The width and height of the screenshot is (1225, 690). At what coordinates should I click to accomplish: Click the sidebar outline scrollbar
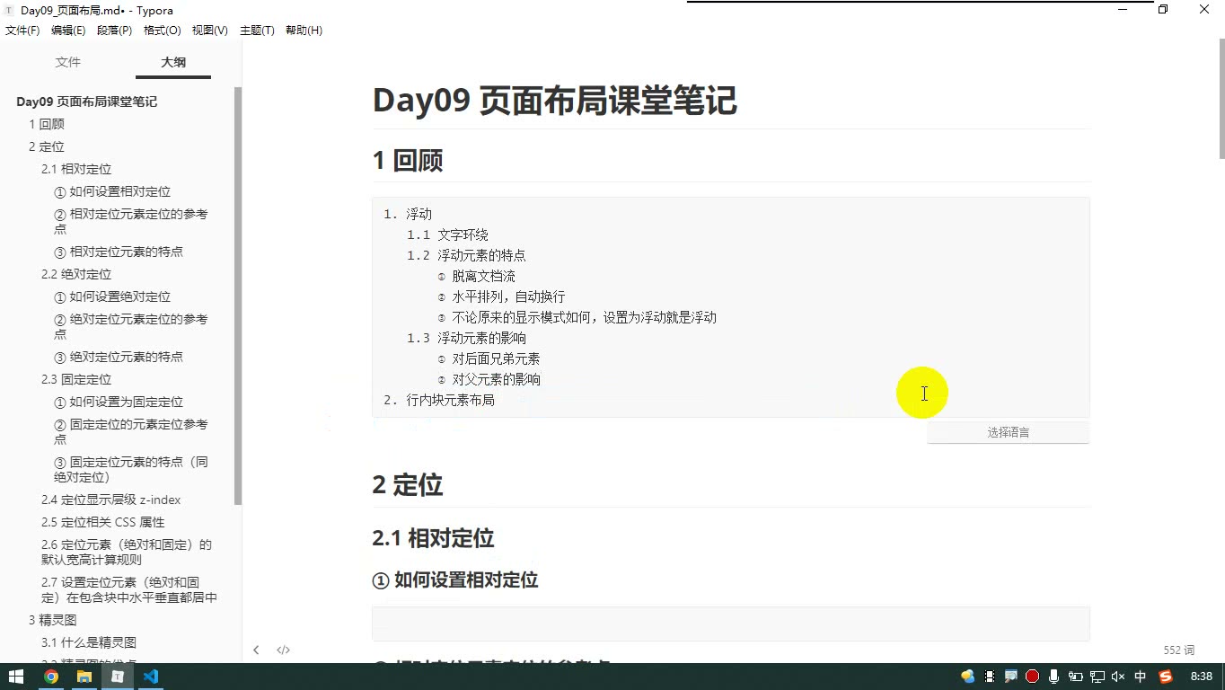click(238, 296)
